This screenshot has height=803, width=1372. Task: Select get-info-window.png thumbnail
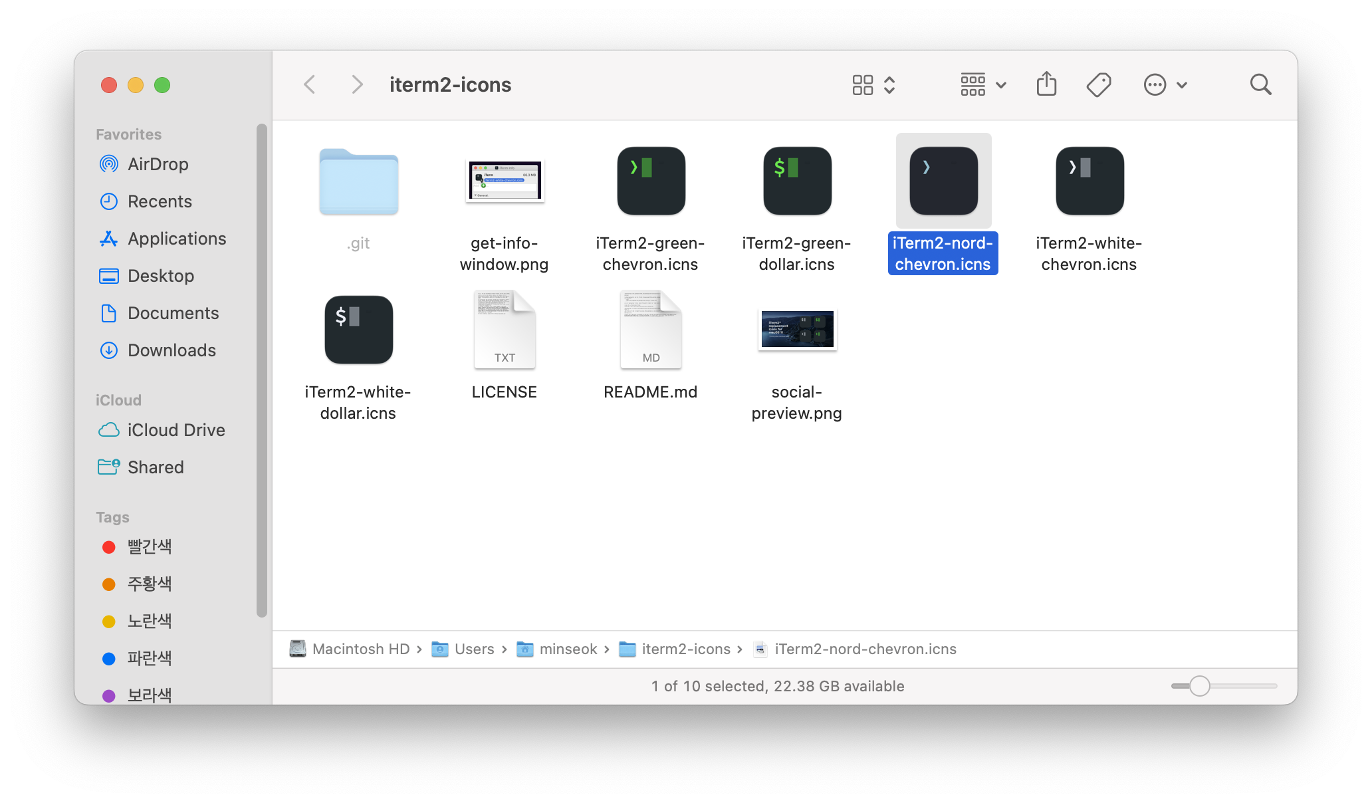505,181
